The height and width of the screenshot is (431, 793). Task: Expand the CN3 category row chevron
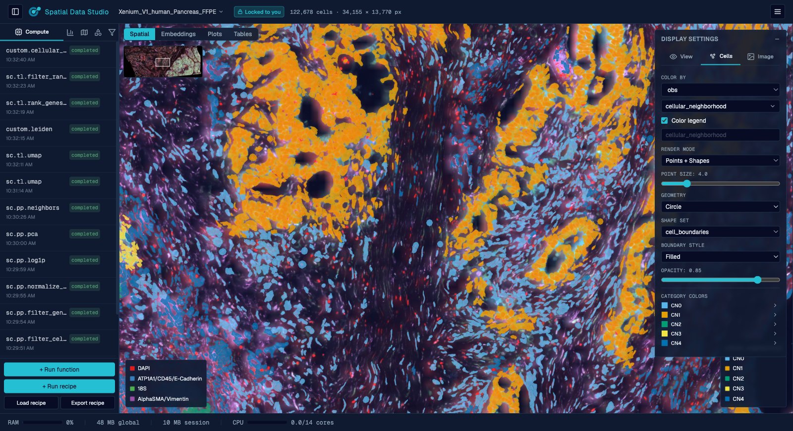coord(775,334)
